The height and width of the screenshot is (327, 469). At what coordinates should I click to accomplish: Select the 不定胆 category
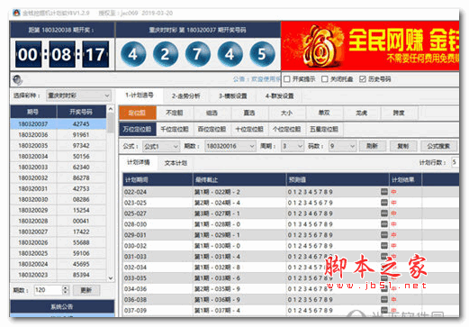click(175, 113)
